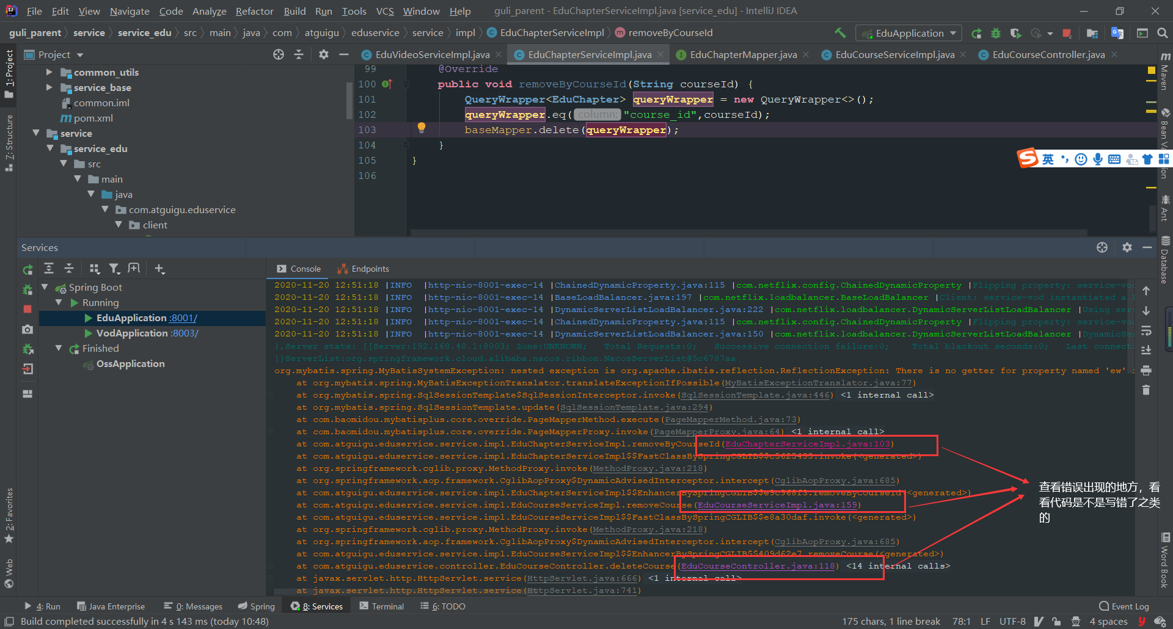Open Services filter funnel icon
This screenshot has width=1173, height=629.
point(114,269)
